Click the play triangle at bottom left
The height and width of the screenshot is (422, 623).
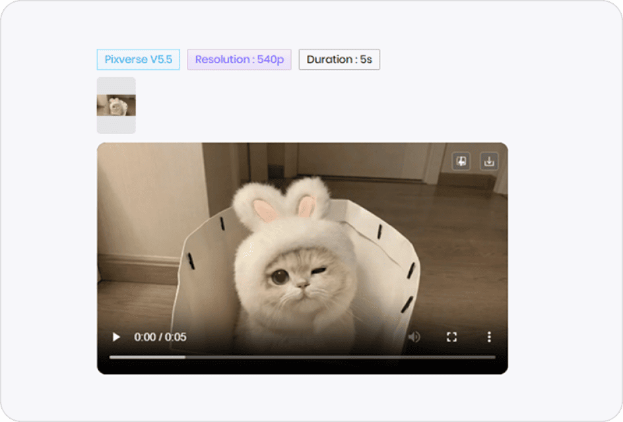pyautogui.click(x=115, y=337)
